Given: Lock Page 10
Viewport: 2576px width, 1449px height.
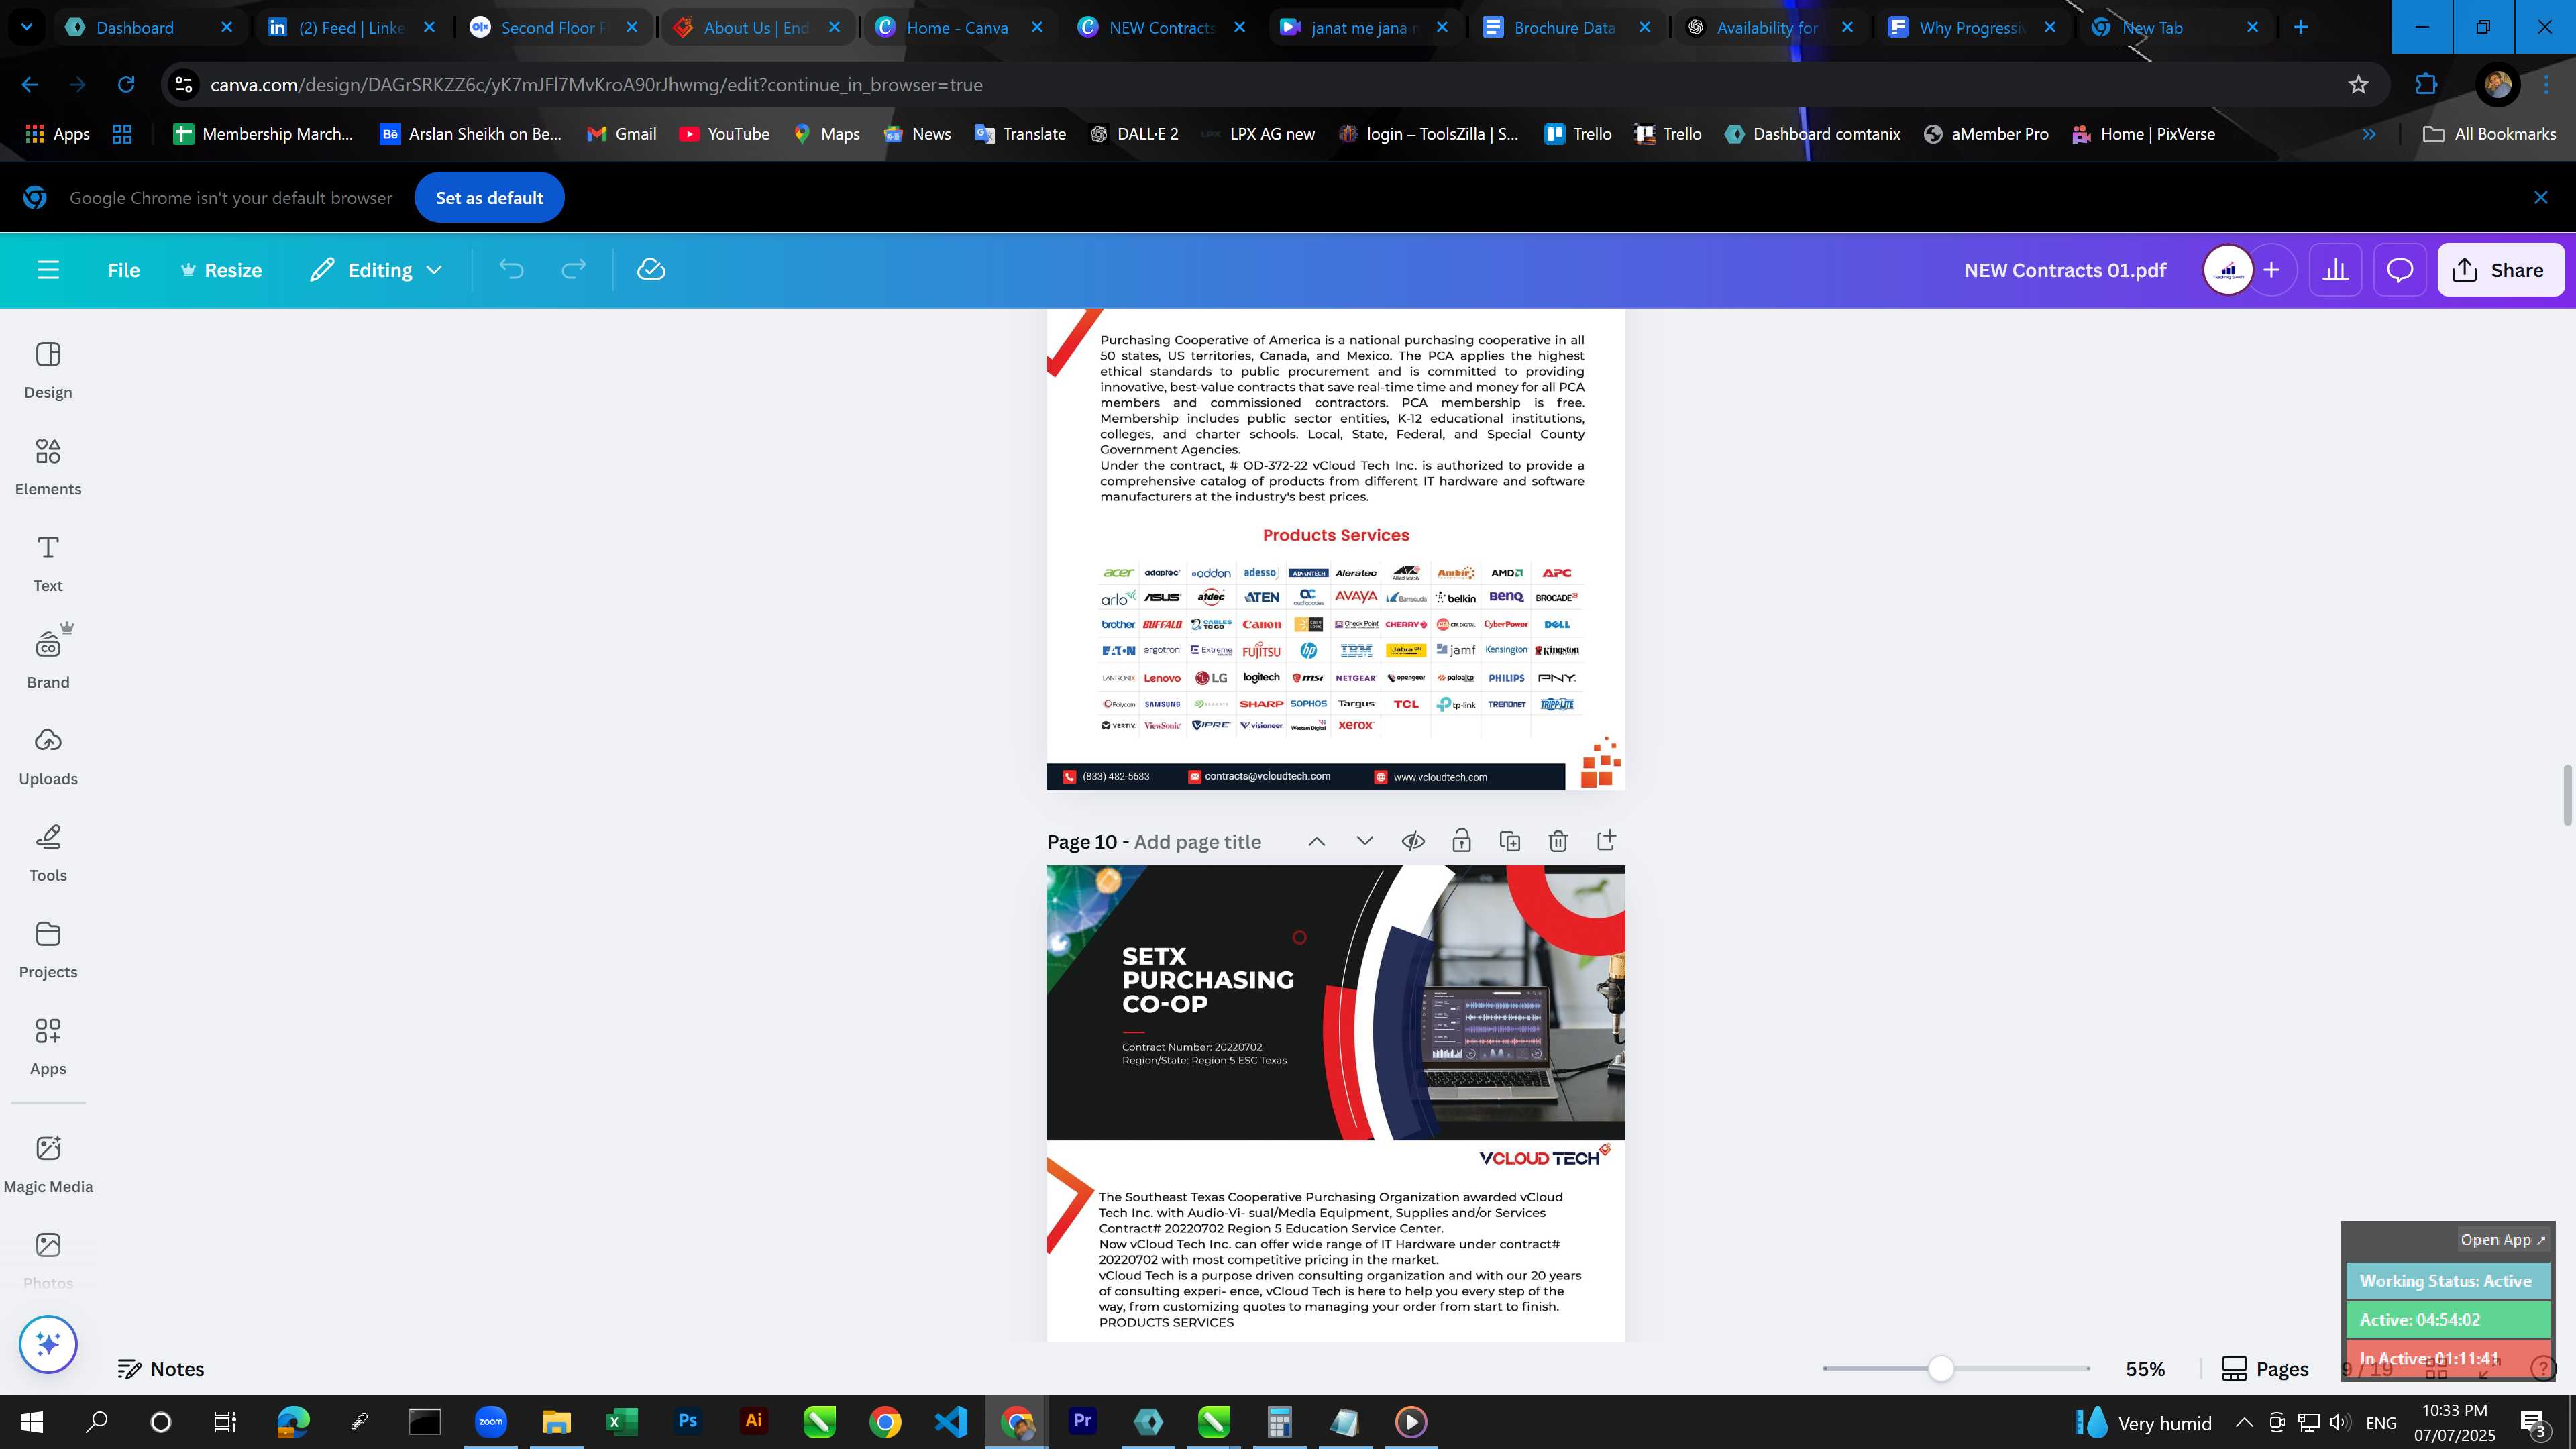Looking at the screenshot, I should coord(1461,842).
